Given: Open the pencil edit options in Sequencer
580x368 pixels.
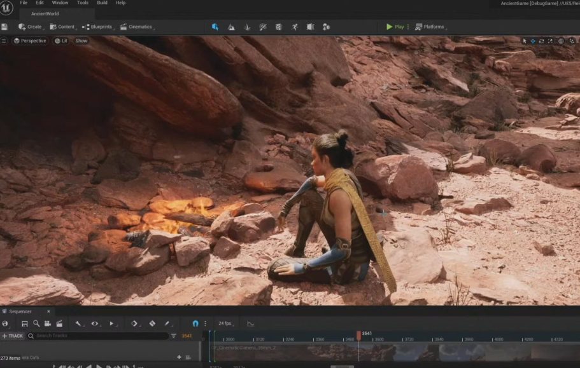Looking at the screenshot, I should (167, 324).
